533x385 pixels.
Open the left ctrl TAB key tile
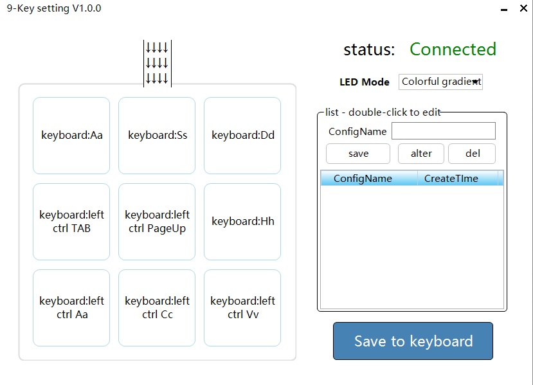[x=71, y=222]
